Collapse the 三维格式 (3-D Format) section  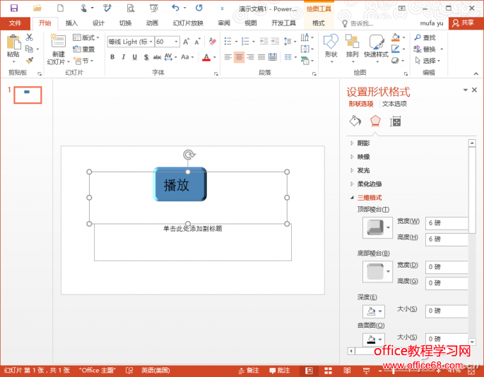(369, 198)
